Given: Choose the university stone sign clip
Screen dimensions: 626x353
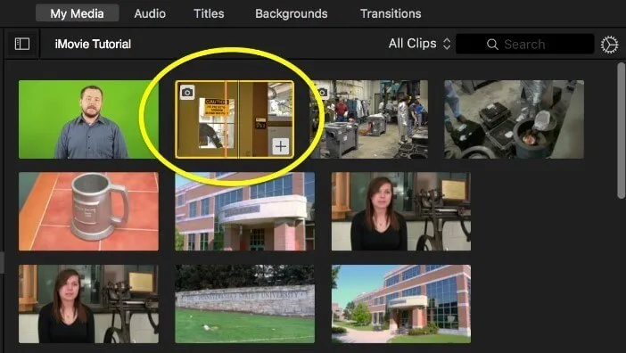Looking at the screenshot, I should pyautogui.click(x=244, y=304).
